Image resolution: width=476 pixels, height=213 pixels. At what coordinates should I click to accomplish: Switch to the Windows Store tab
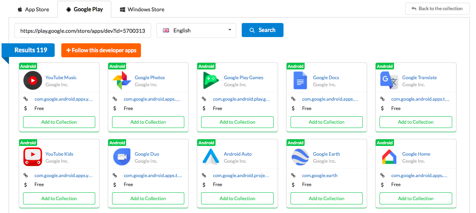tap(142, 9)
